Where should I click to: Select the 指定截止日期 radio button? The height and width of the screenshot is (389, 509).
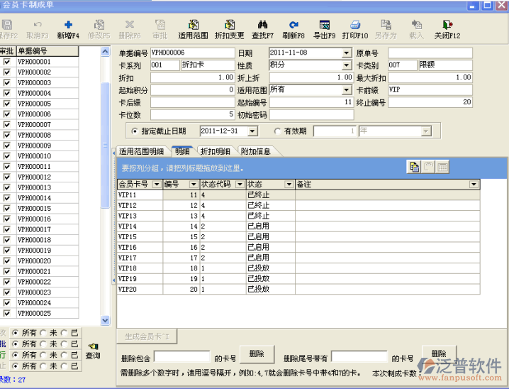coord(135,131)
